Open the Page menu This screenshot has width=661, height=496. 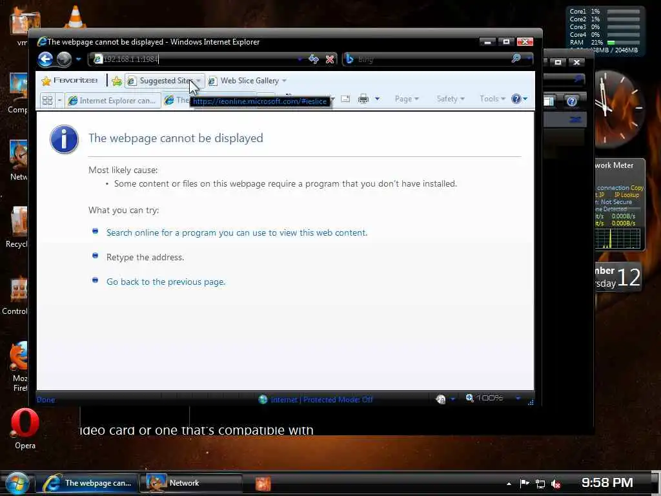[x=407, y=99]
